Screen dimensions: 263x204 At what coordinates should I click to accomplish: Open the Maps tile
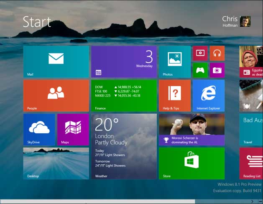73,130
